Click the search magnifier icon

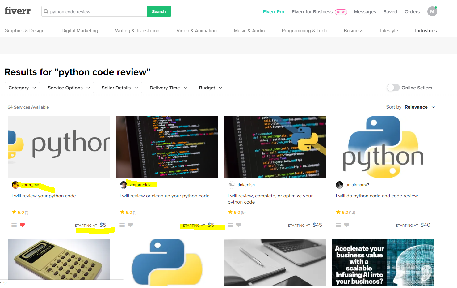(x=46, y=11)
